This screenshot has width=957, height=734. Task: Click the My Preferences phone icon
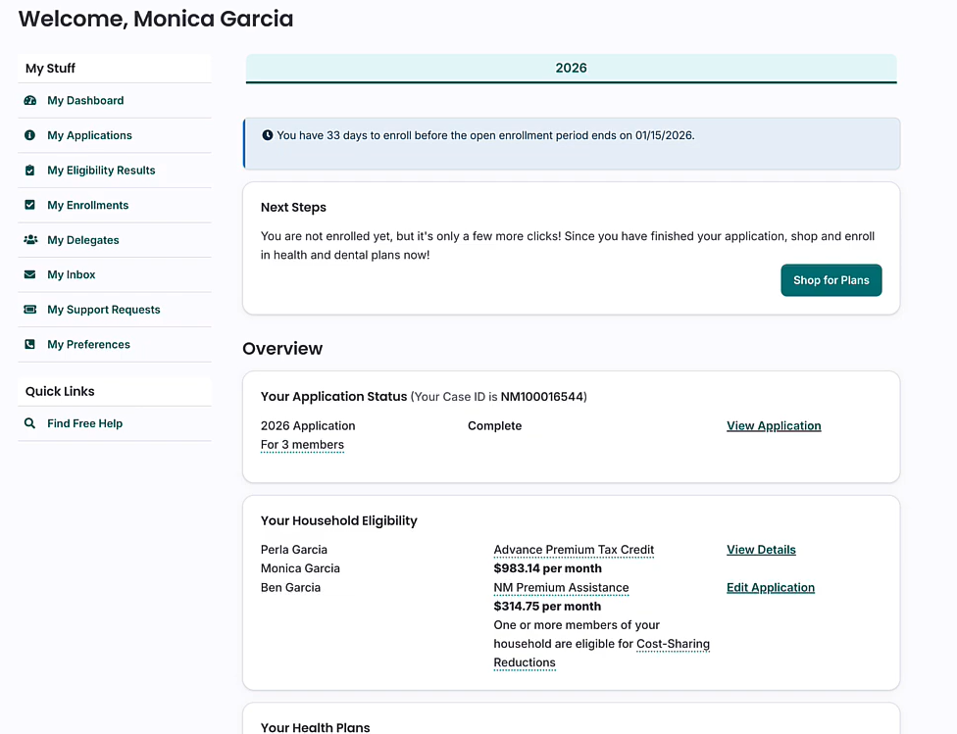click(29, 345)
